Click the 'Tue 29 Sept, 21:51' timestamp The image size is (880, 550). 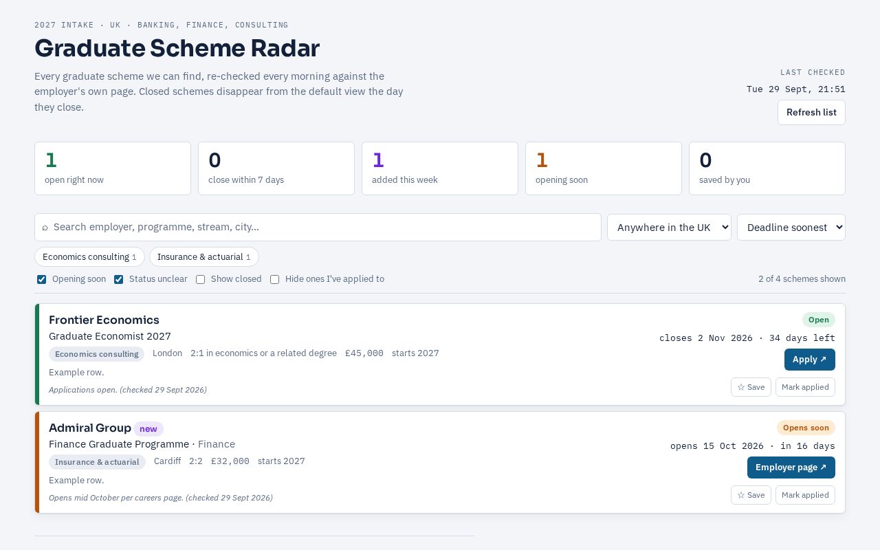pos(796,89)
